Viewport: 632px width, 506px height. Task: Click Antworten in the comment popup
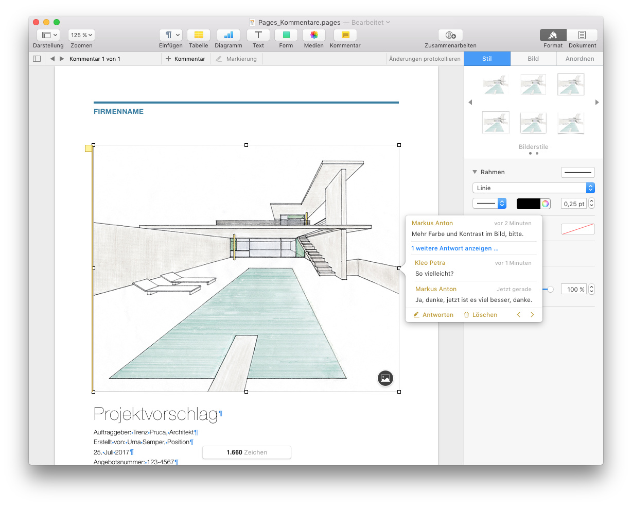433,315
